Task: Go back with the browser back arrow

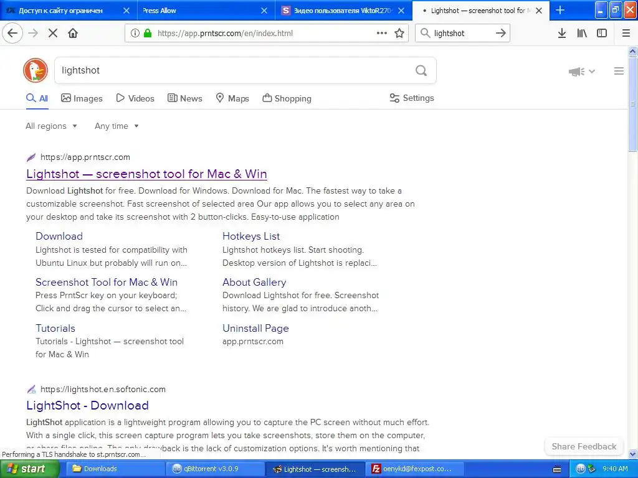Action: tap(12, 33)
